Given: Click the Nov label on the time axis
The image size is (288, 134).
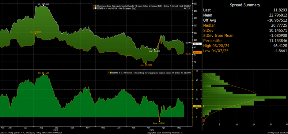Looking at the screenshot, I should 88,127.
